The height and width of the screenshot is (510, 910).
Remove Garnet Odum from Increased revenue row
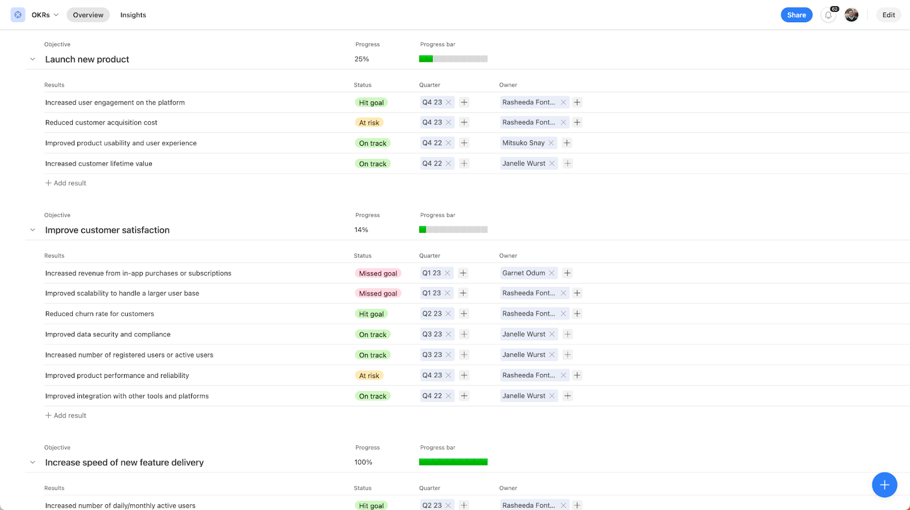[552, 273]
